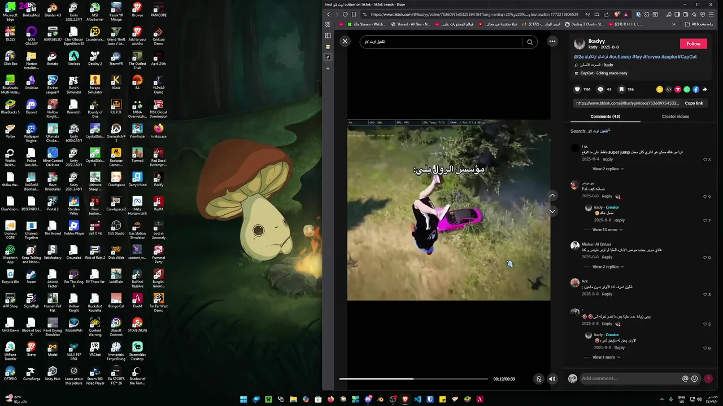Open the TikTok item in Brave sidebar

point(328,57)
